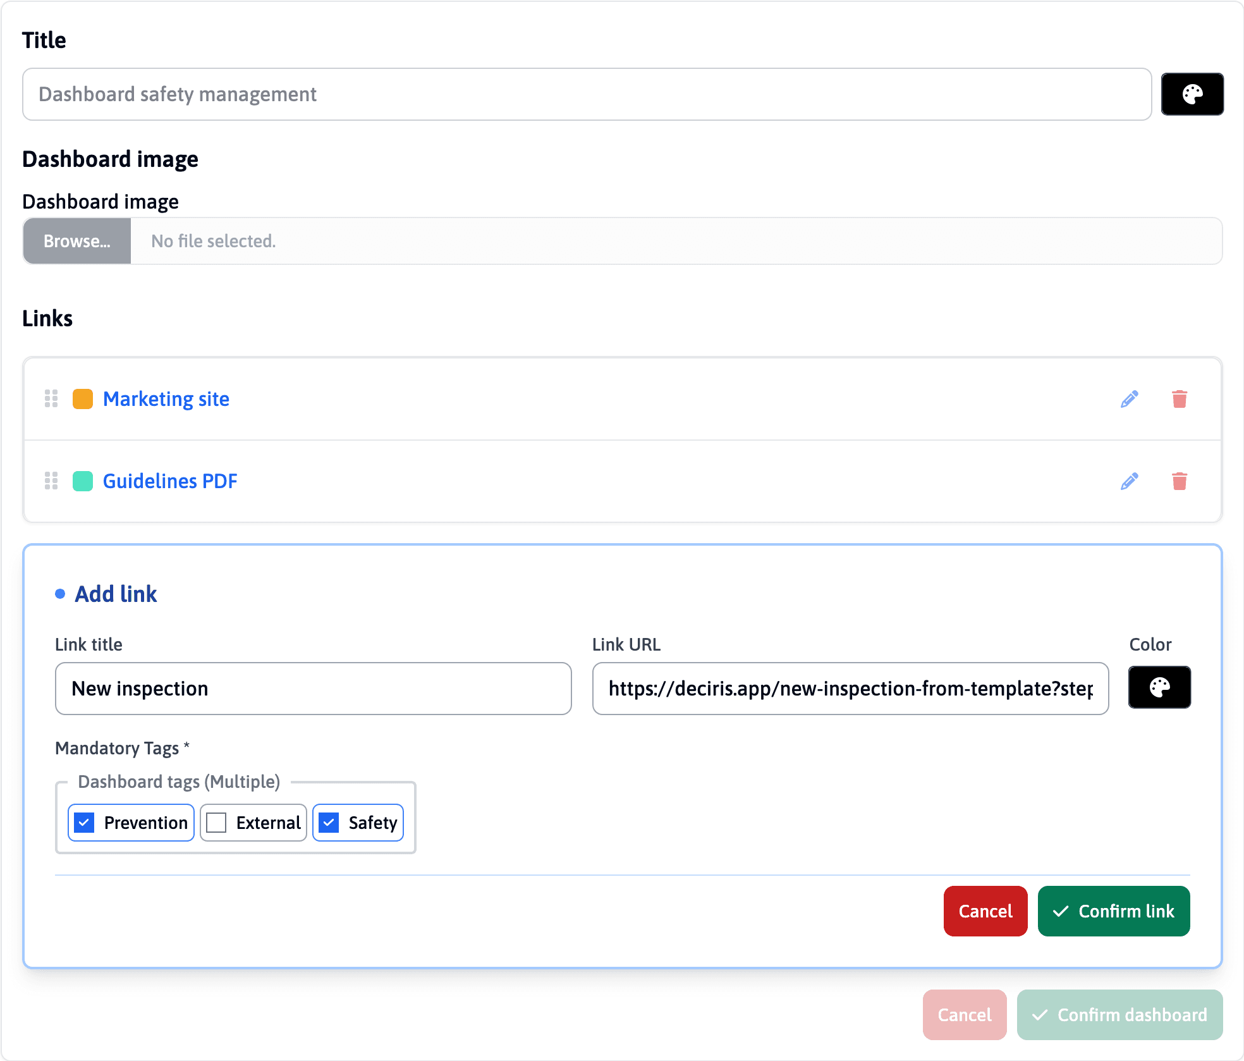The width and height of the screenshot is (1244, 1061).
Task: Edit the Guidelines PDF link
Action: 1130,481
